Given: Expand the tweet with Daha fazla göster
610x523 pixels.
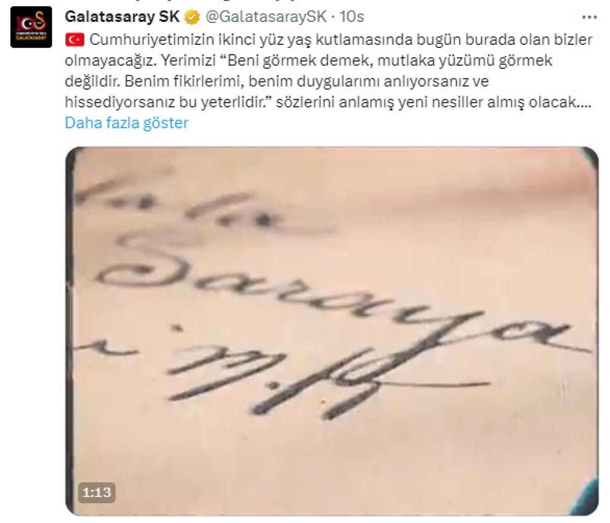Looking at the screenshot, I should click(127, 123).
